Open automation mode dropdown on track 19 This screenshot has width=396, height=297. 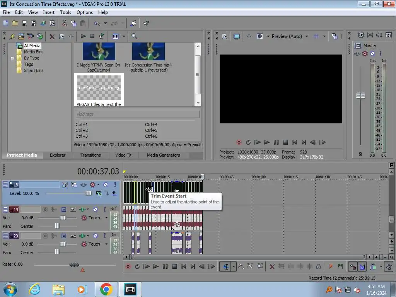click(107, 218)
